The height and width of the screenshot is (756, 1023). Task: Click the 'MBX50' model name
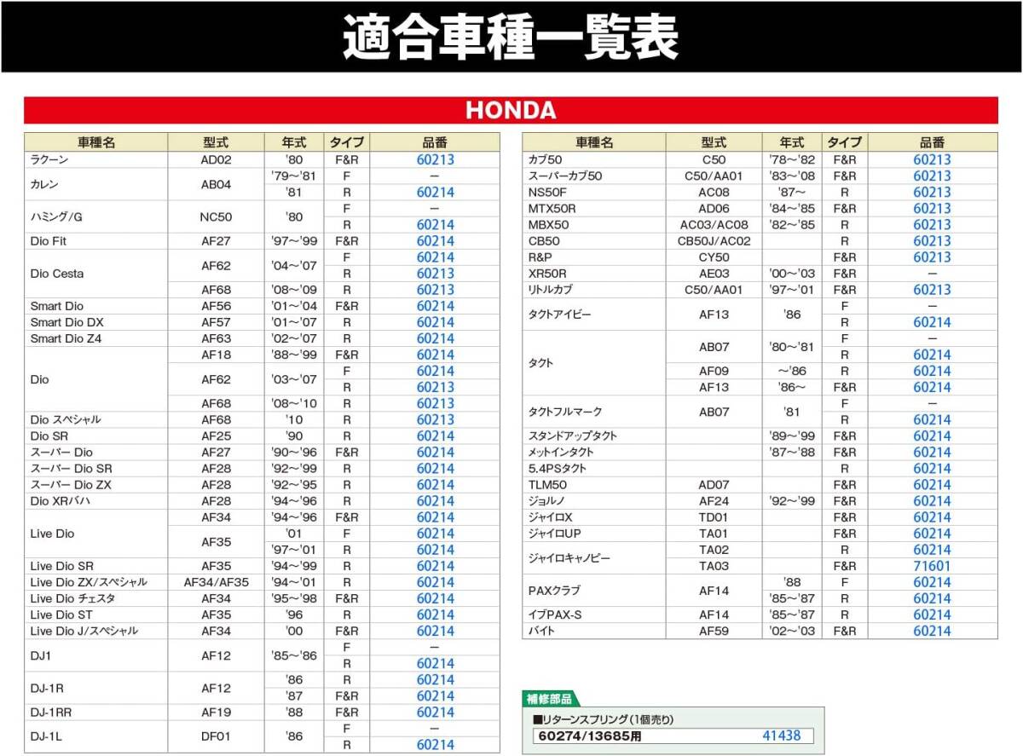(x=548, y=224)
